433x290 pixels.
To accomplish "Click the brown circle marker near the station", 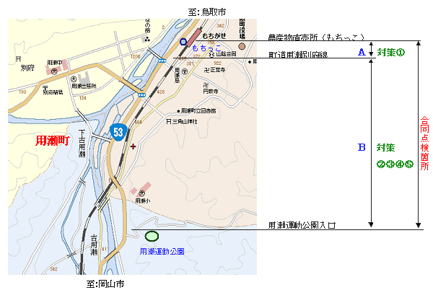I will coord(242,45).
